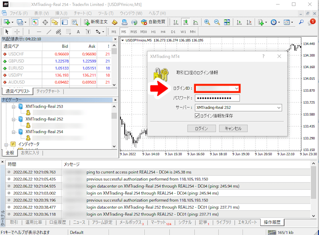Switch chart to candlesticks icon

tap(185, 22)
